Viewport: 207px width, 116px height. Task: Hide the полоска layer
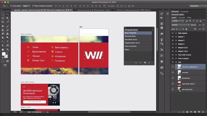(x=172, y=72)
